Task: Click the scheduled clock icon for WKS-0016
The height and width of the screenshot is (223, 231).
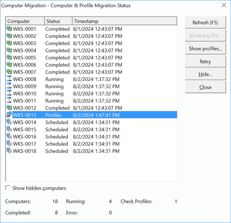Action: [9, 136]
